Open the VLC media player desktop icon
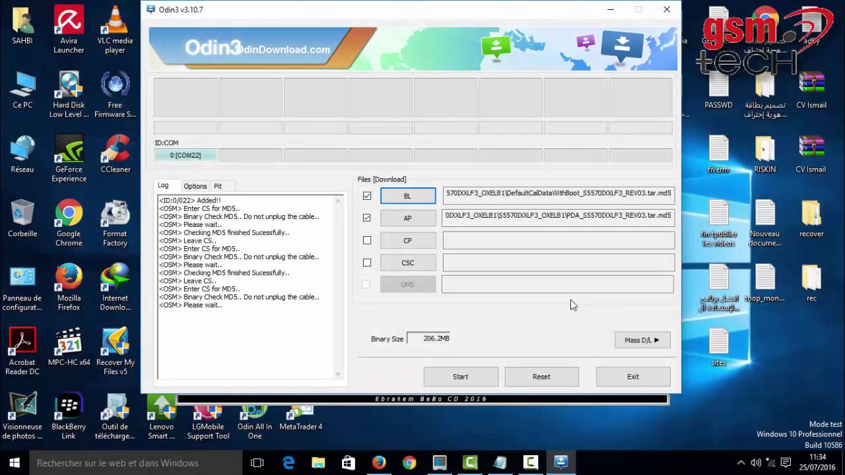The image size is (845, 475). pyautogui.click(x=115, y=30)
